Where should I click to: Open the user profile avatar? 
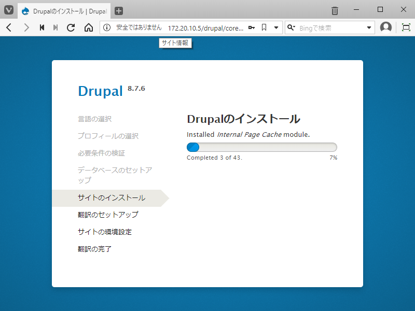385,27
